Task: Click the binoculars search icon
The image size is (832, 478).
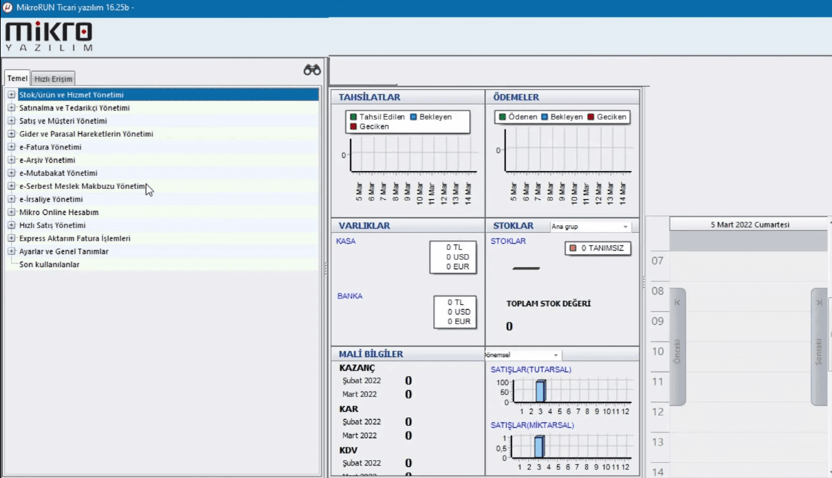Action: (312, 70)
